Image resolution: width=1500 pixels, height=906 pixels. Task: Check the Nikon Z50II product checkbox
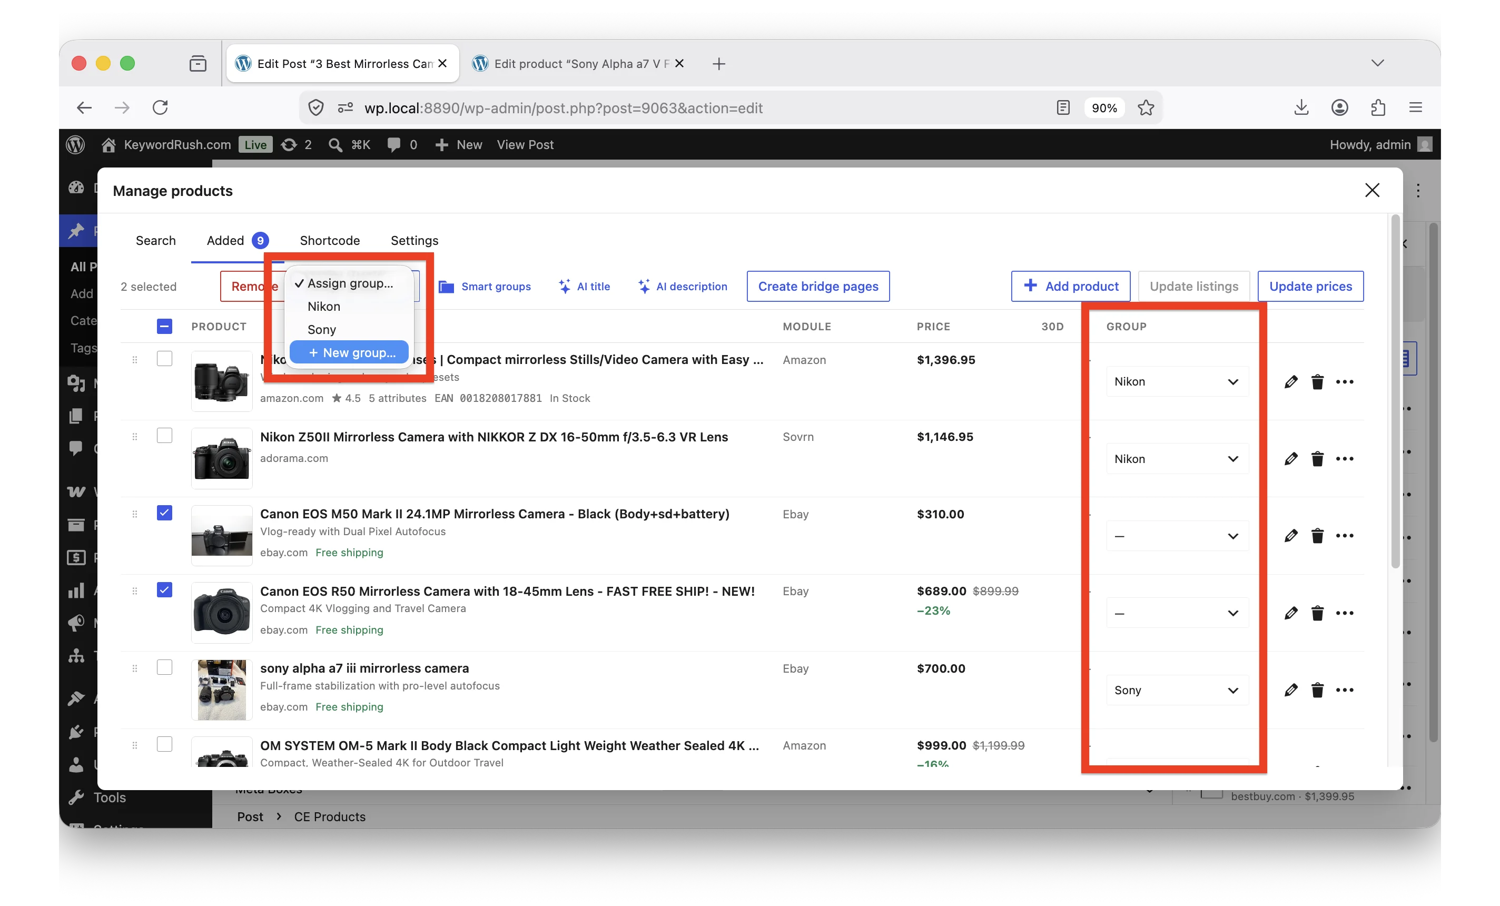point(164,436)
